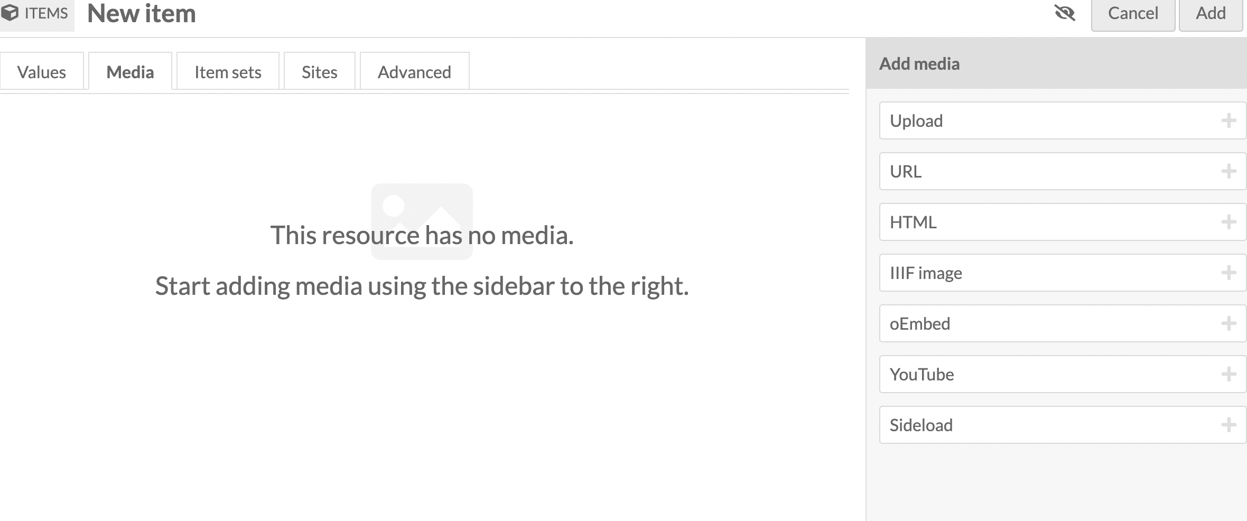This screenshot has height=521, width=1247.
Task: Switch to the Values tab
Action: click(42, 72)
